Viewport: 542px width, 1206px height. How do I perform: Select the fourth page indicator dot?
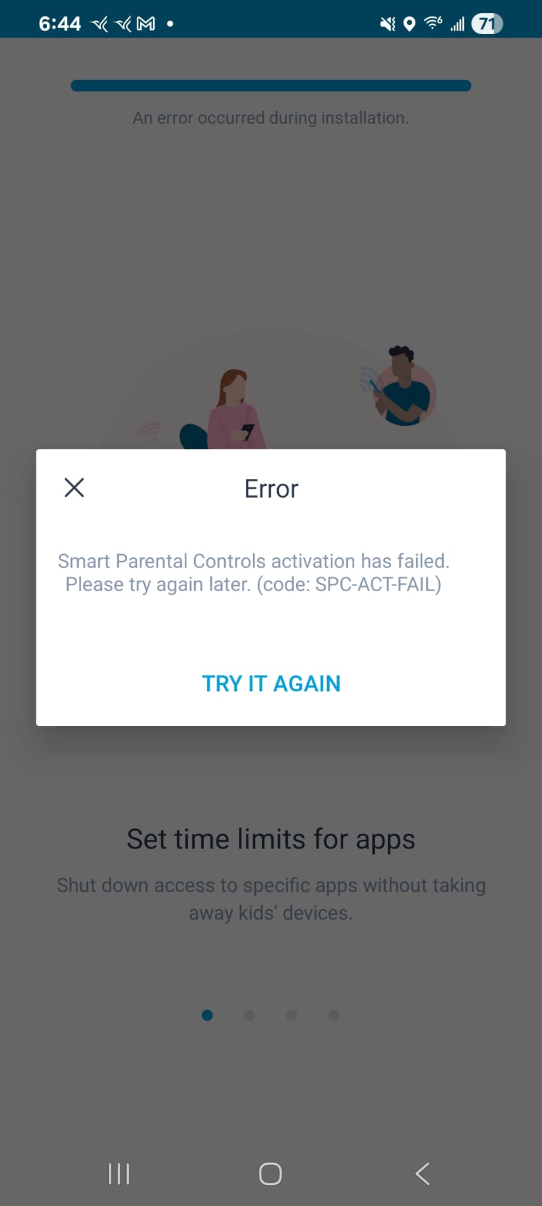click(334, 1015)
